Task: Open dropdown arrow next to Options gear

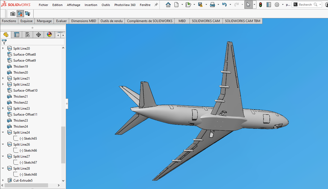Action: click(283, 5)
